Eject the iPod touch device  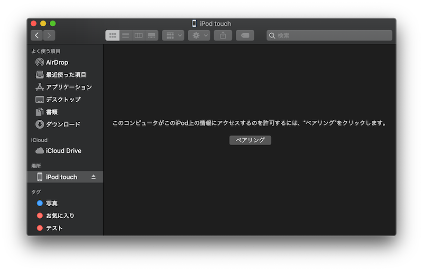click(94, 177)
